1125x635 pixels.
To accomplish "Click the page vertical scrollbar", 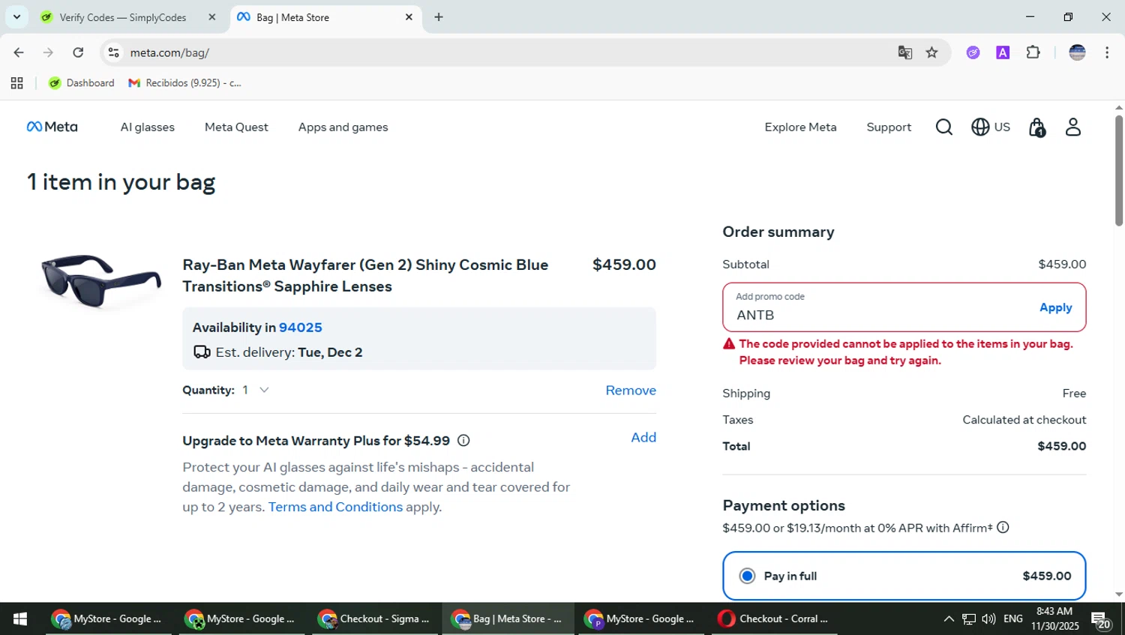I will [x=1119, y=170].
